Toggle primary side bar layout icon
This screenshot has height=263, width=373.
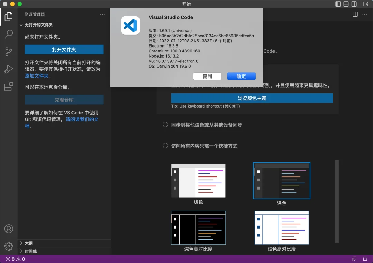point(338,4)
